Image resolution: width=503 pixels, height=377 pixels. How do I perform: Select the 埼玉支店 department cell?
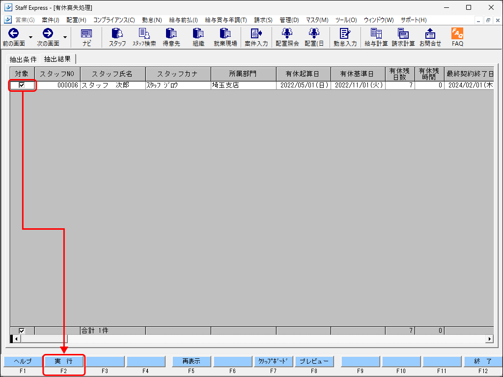[244, 85]
